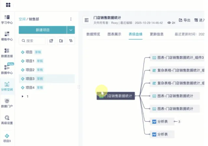Open 数据连接 in the sidebar
Image resolution: width=208 pixels, height=146 pixels.
[7, 53]
